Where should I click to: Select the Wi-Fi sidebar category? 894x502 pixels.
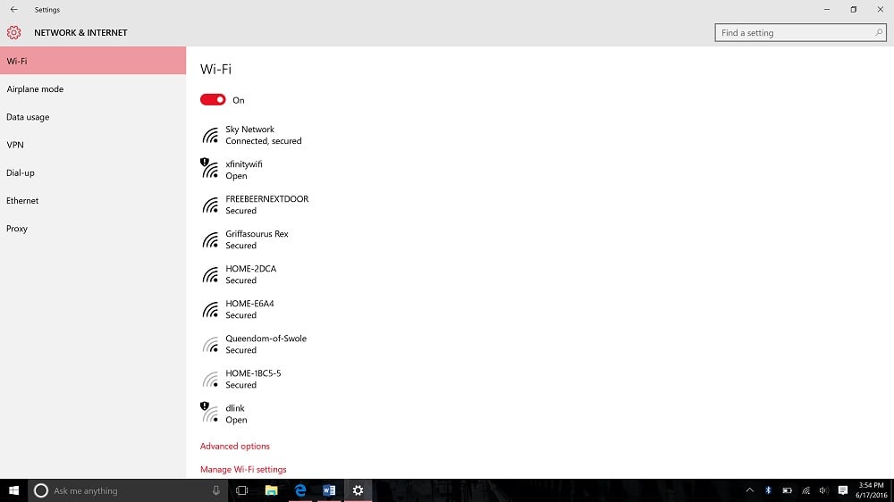point(93,61)
